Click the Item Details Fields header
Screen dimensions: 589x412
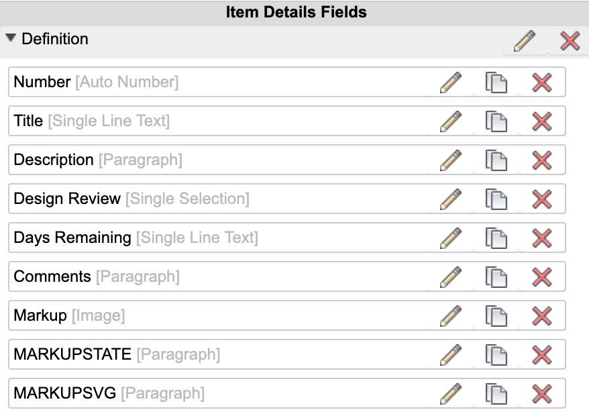(296, 12)
